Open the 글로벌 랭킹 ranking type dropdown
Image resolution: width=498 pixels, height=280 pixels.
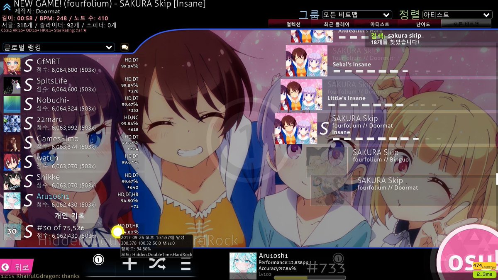[59, 47]
